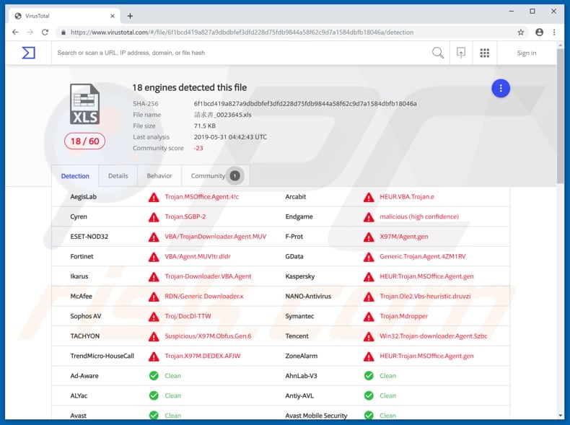
Task: Click the page vertical scrollbar thumb
Action: tap(560, 116)
